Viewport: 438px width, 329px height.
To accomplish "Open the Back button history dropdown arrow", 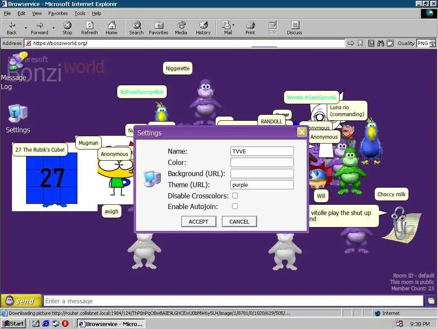I will click(26, 28).
